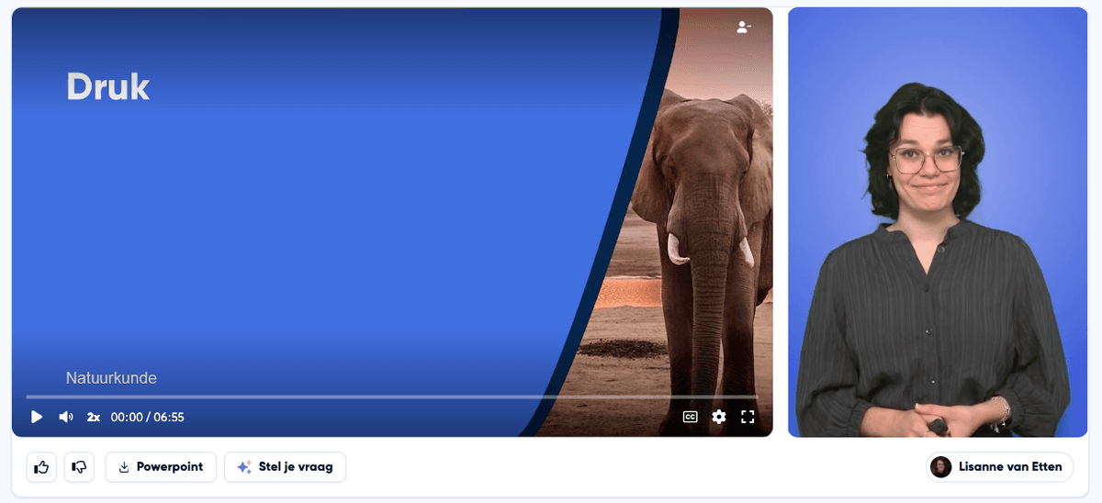
Task: Play the Druk video
Action: (37, 417)
